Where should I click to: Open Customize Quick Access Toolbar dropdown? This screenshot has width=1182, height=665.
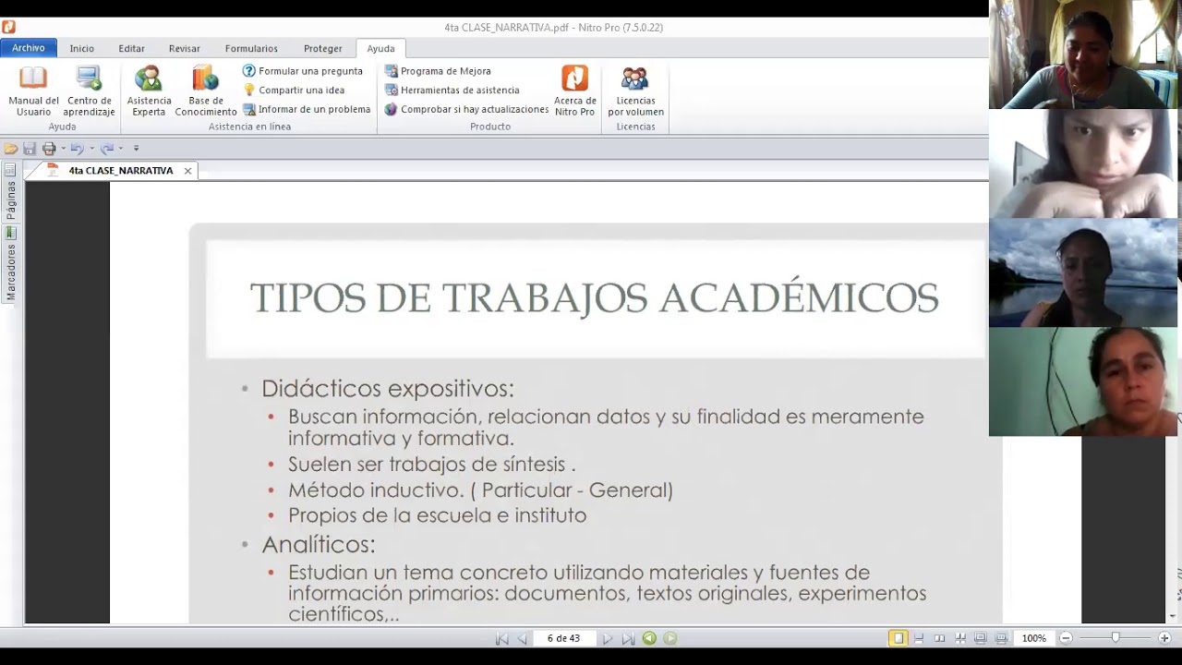tap(136, 148)
